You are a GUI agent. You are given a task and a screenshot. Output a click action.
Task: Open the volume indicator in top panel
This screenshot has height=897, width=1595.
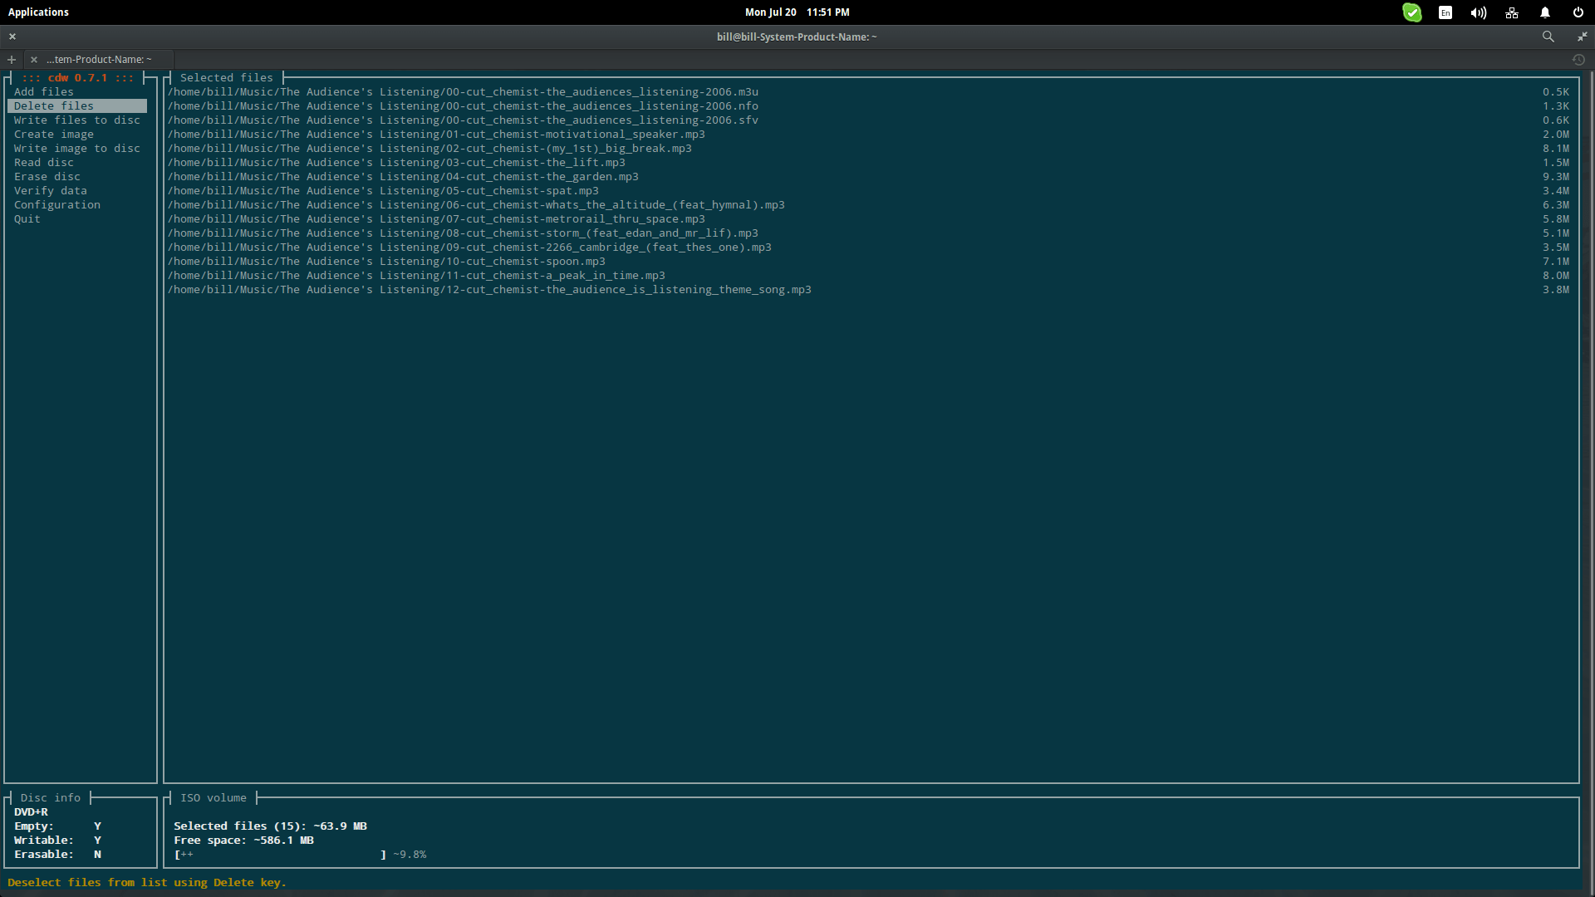tap(1478, 12)
